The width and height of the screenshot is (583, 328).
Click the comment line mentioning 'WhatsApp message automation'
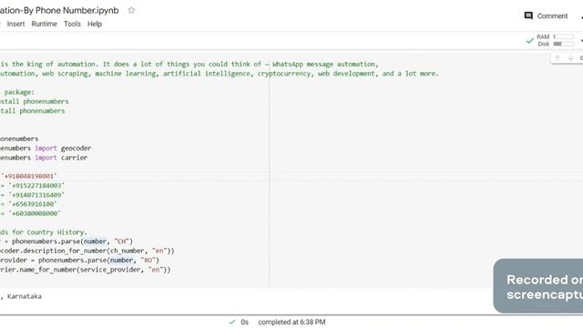click(189, 64)
